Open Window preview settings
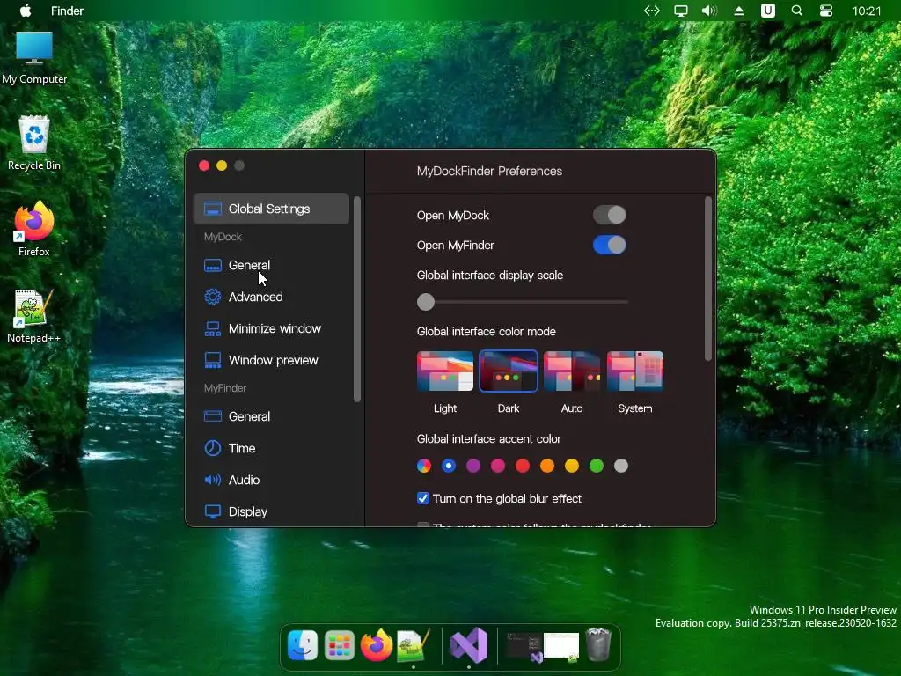901x676 pixels. (x=271, y=360)
